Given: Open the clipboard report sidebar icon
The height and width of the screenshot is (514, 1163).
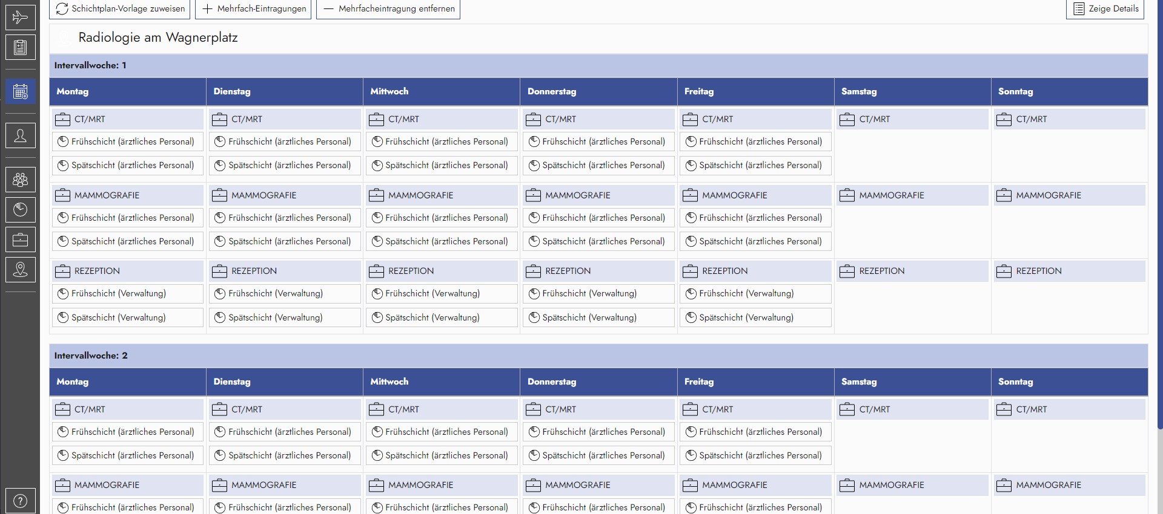Looking at the screenshot, I should pyautogui.click(x=20, y=47).
